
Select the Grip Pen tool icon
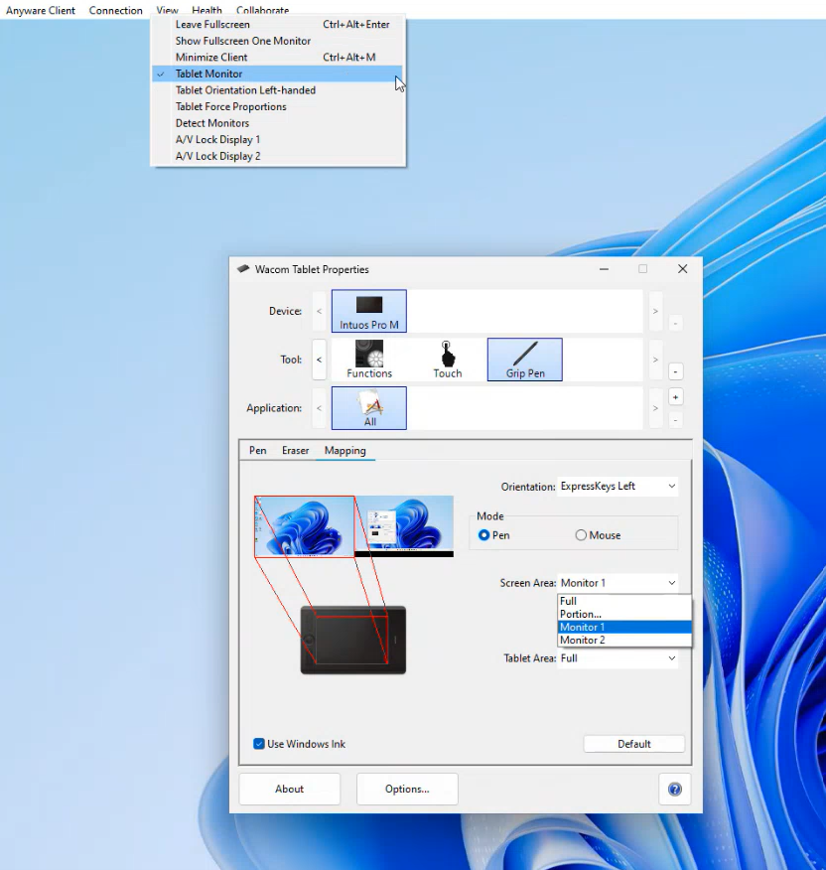(525, 360)
